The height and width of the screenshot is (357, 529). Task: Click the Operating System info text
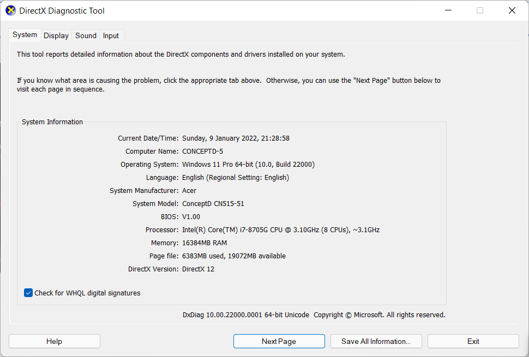(x=248, y=164)
